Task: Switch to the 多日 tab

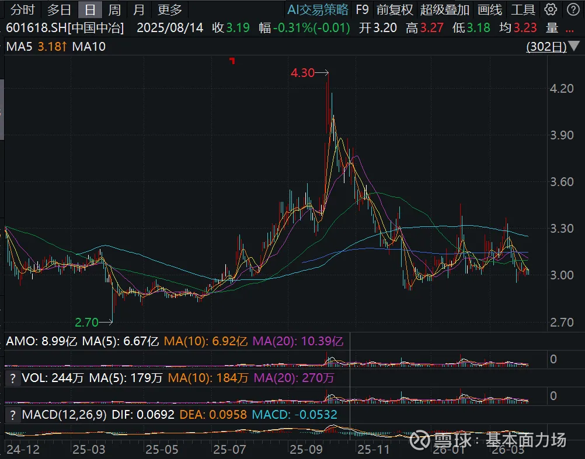Action: pos(60,10)
